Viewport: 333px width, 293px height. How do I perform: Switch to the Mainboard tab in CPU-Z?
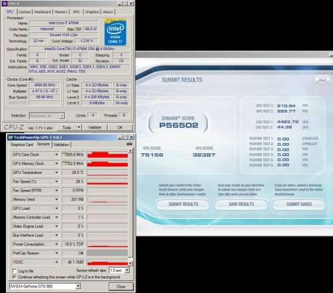(x=43, y=12)
